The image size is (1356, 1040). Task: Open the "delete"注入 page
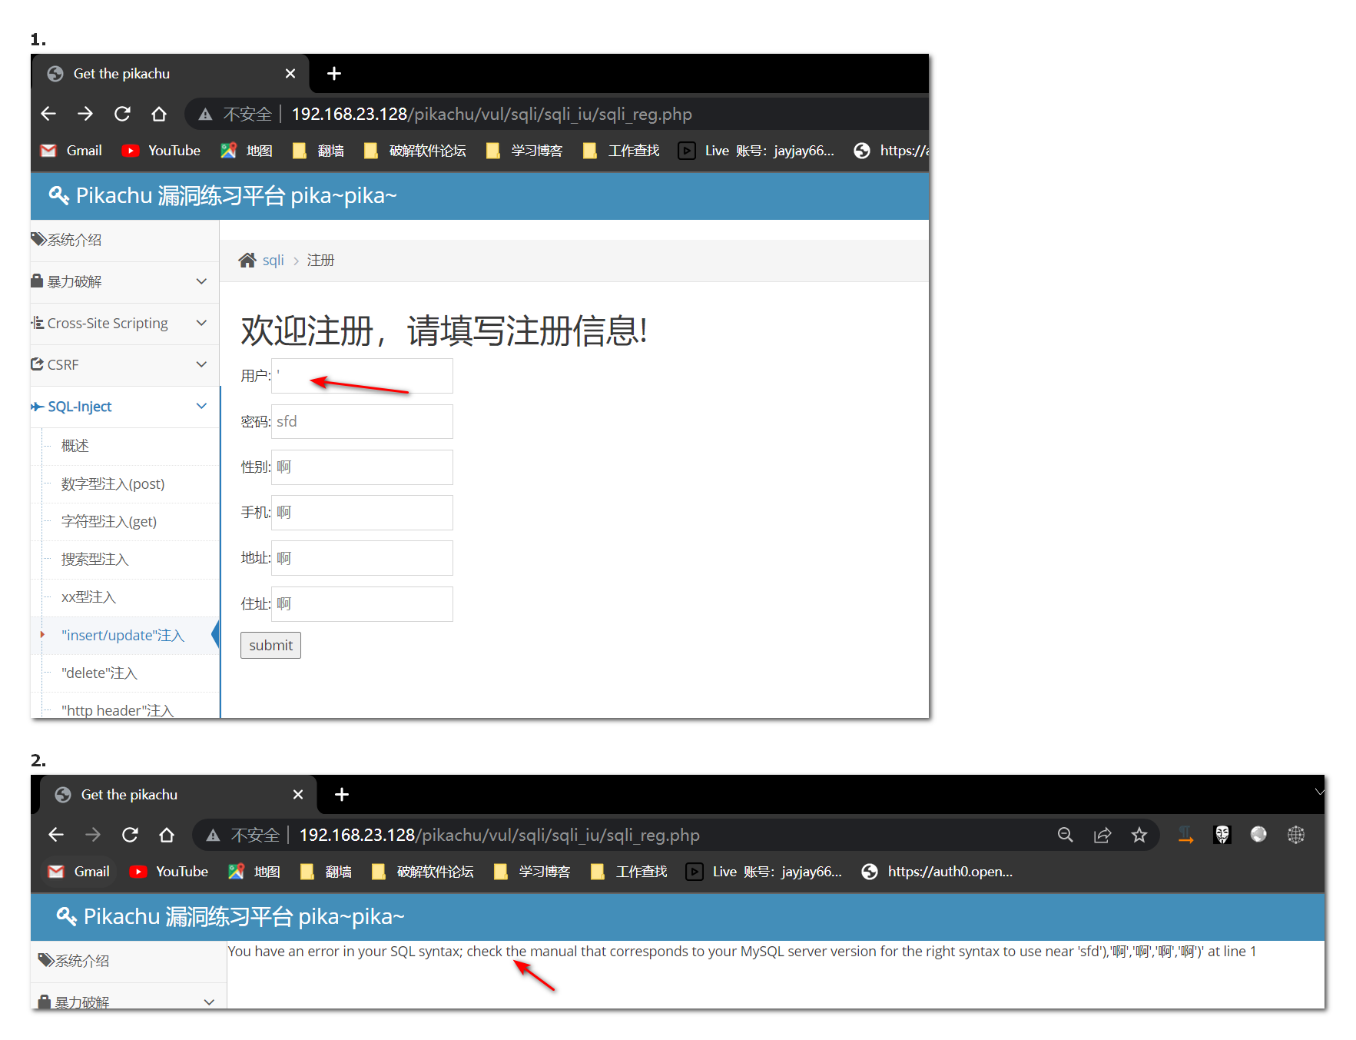[99, 673]
